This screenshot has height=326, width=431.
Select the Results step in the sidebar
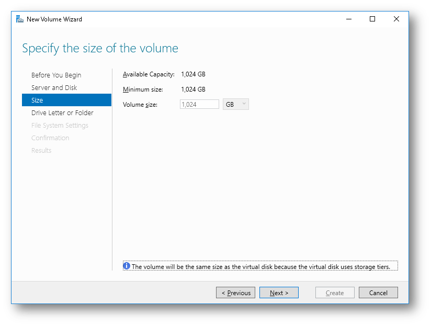41,150
